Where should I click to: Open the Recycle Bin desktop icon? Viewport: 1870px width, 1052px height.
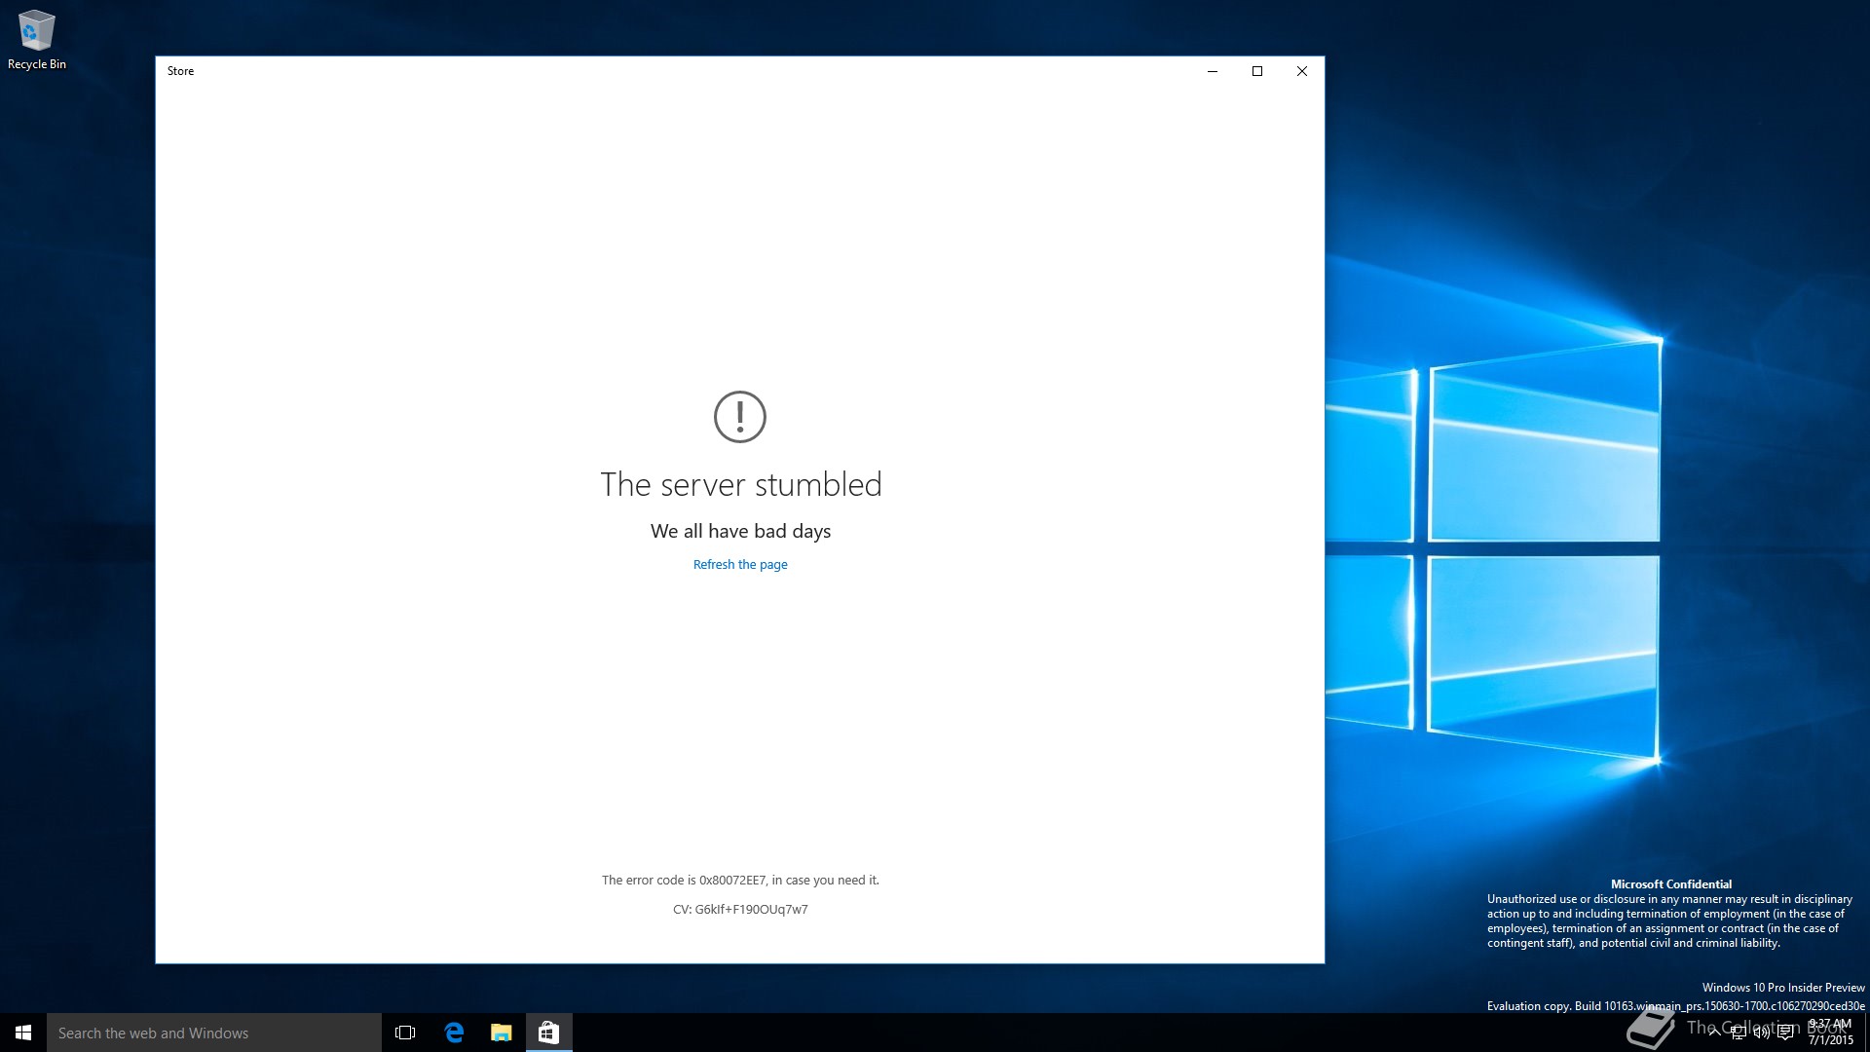[x=37, y=40]
